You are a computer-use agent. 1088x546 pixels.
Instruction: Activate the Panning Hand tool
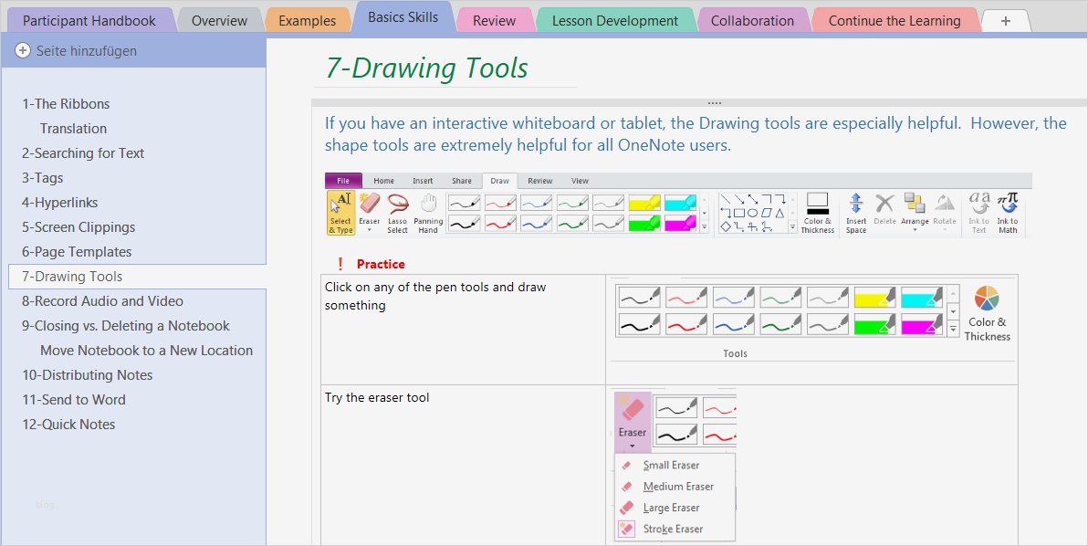tap(427, 212)
